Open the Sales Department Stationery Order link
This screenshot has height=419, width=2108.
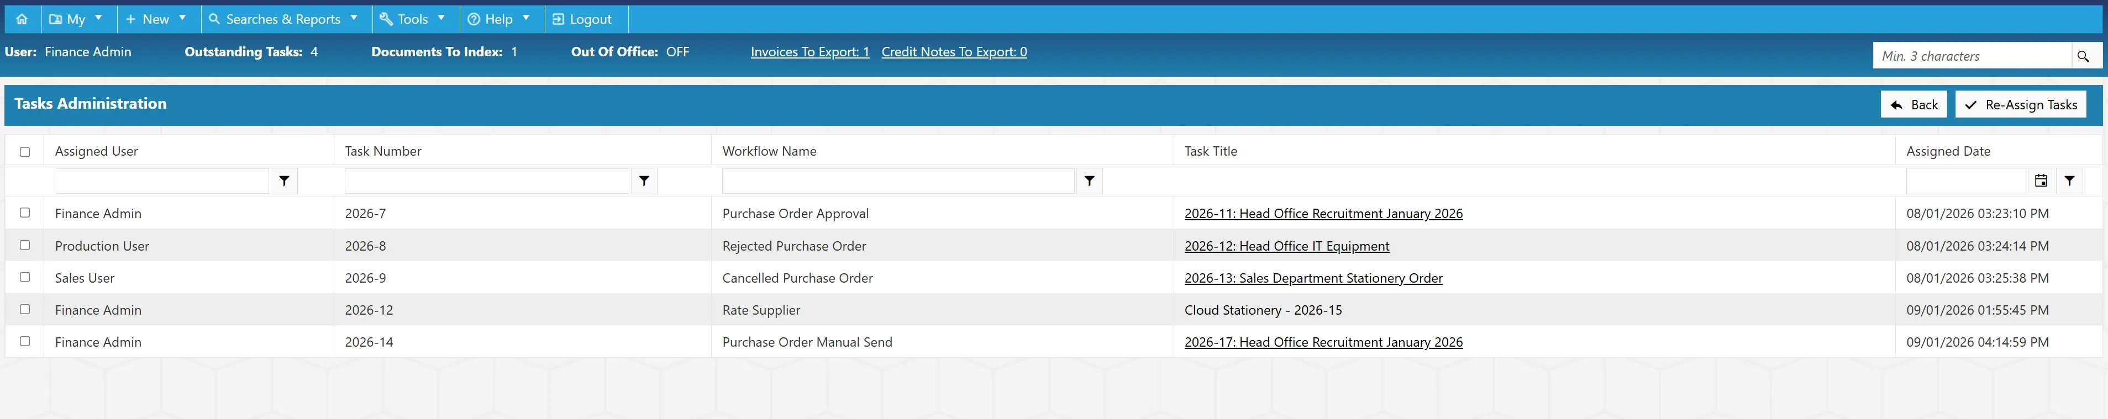pos(1313,278)
